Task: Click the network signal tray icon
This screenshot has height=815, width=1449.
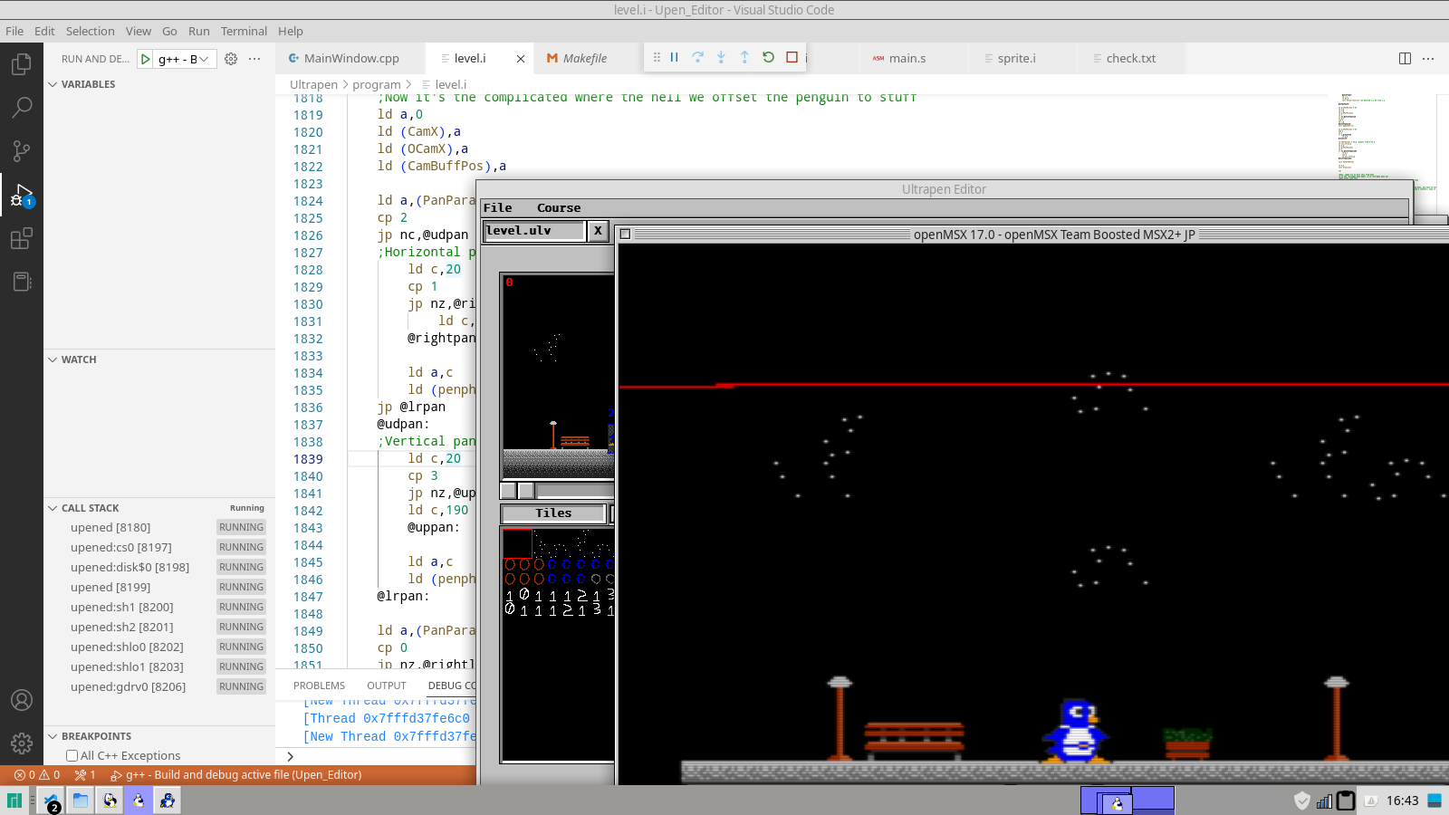Action: click(x=1324, y=801)
